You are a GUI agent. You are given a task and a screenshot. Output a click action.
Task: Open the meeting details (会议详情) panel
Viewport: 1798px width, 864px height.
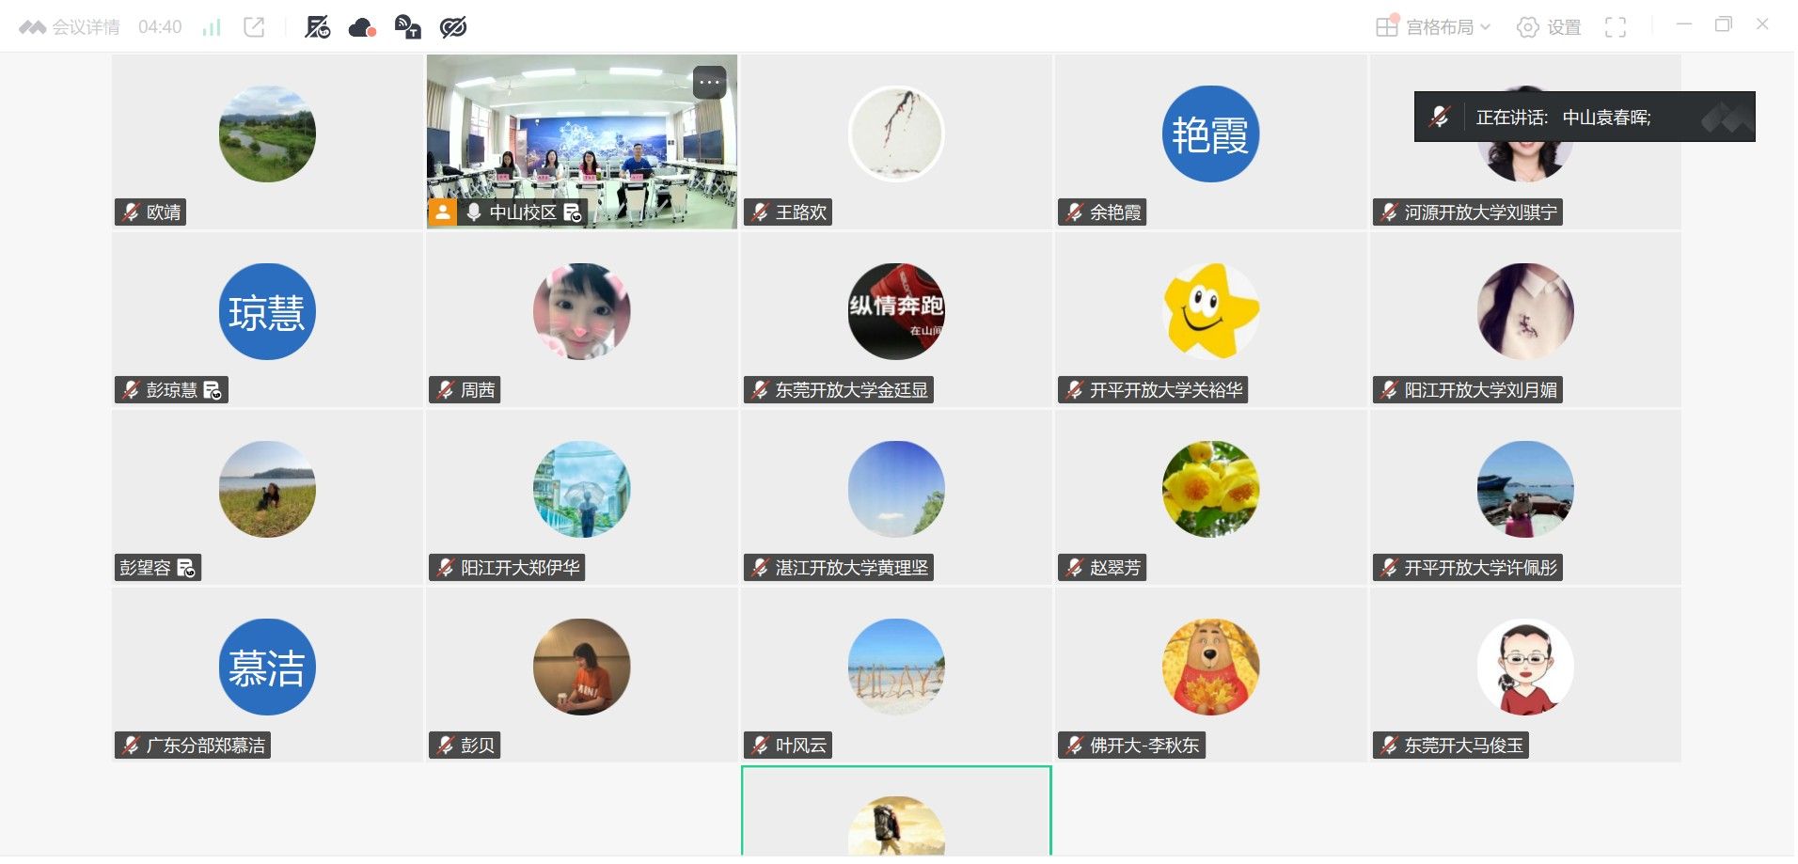coord(71,27)
